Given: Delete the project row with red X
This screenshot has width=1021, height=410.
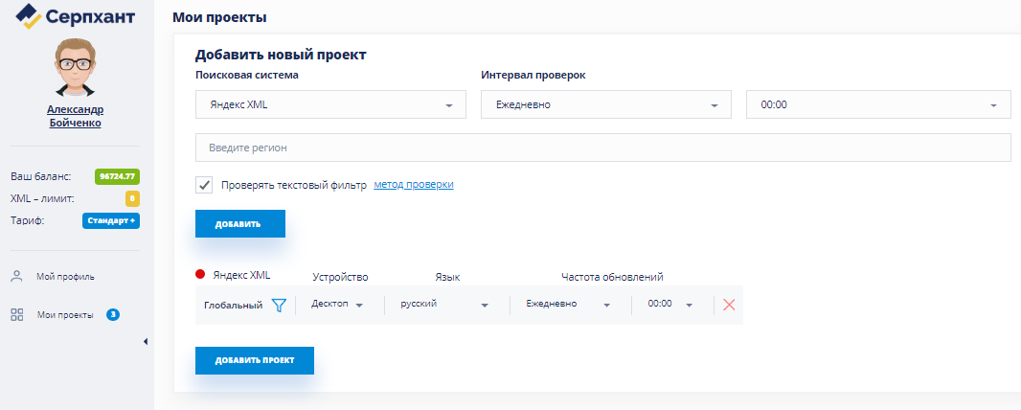Looking at the screenshot, I should point(729,305).
